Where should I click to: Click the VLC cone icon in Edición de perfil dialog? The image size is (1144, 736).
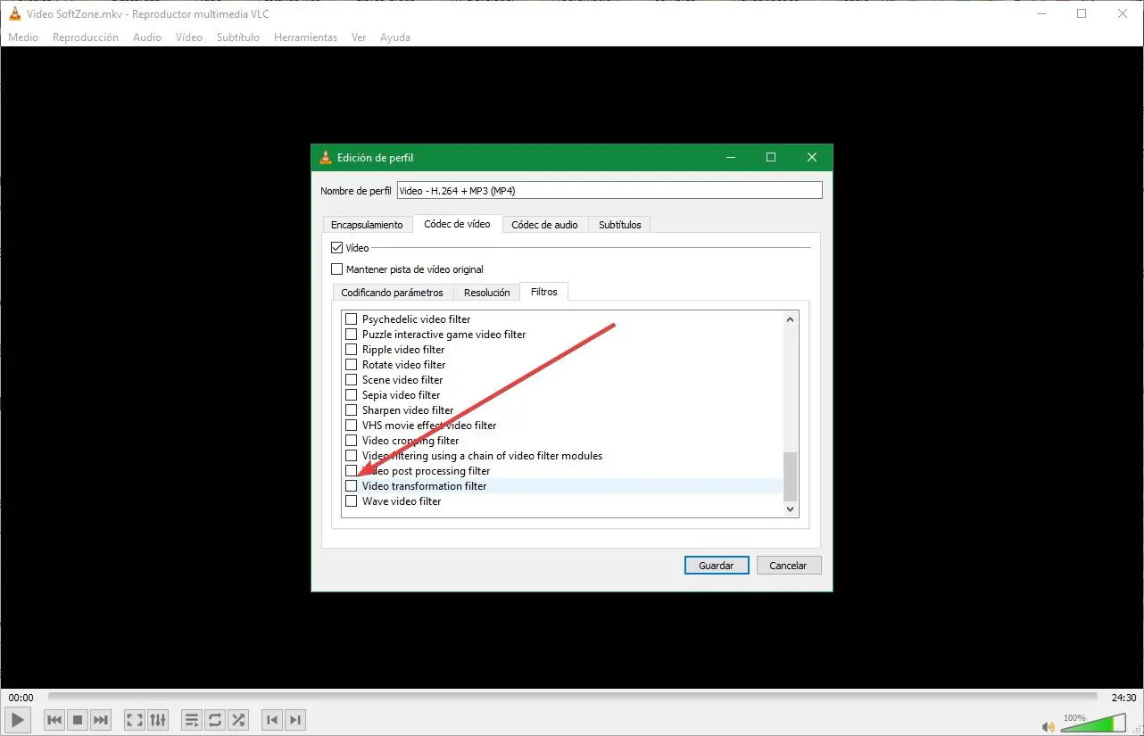[x=326, y=158]
